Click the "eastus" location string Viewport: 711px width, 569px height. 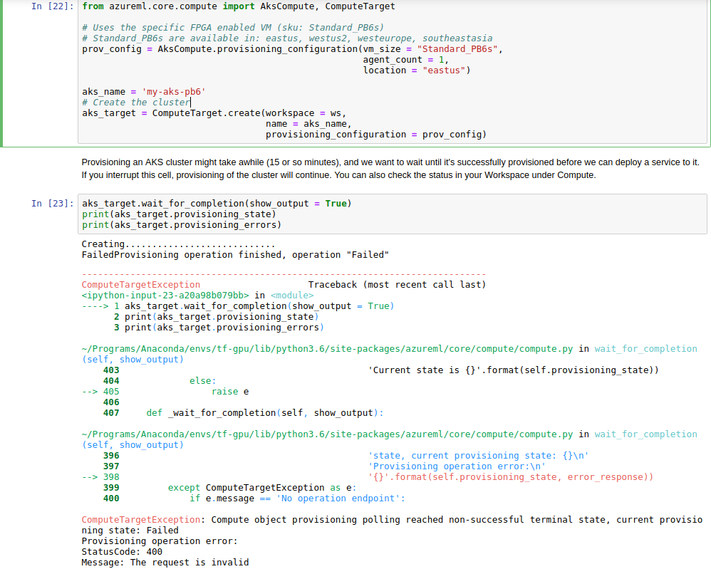point(444,71)
